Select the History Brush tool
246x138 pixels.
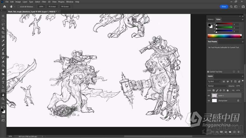3,57
